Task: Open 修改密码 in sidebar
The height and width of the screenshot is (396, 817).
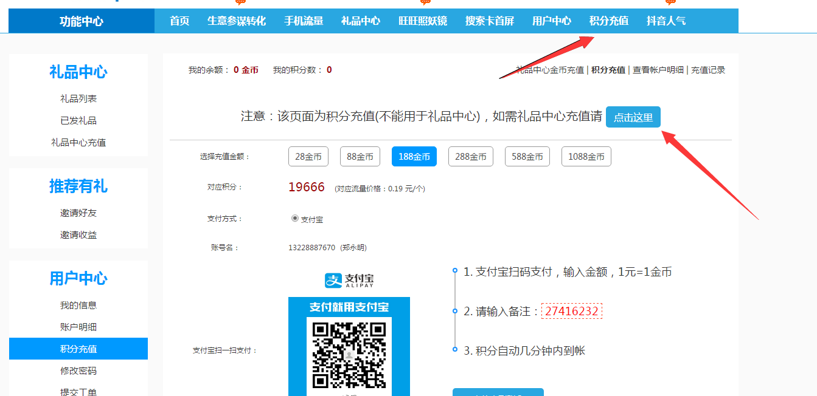Action: 78,370
